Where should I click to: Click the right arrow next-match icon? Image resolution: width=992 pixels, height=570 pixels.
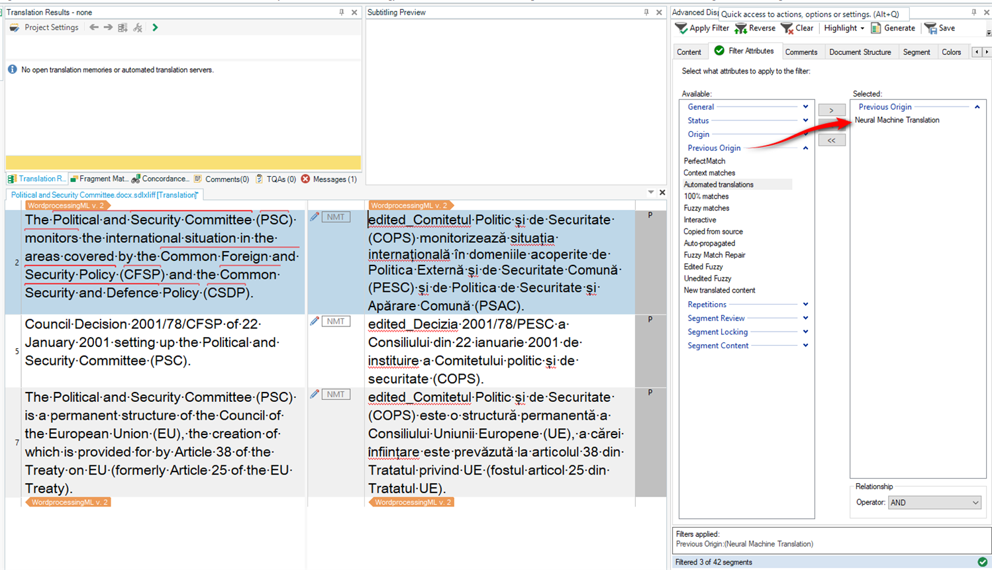pos(108,28)
